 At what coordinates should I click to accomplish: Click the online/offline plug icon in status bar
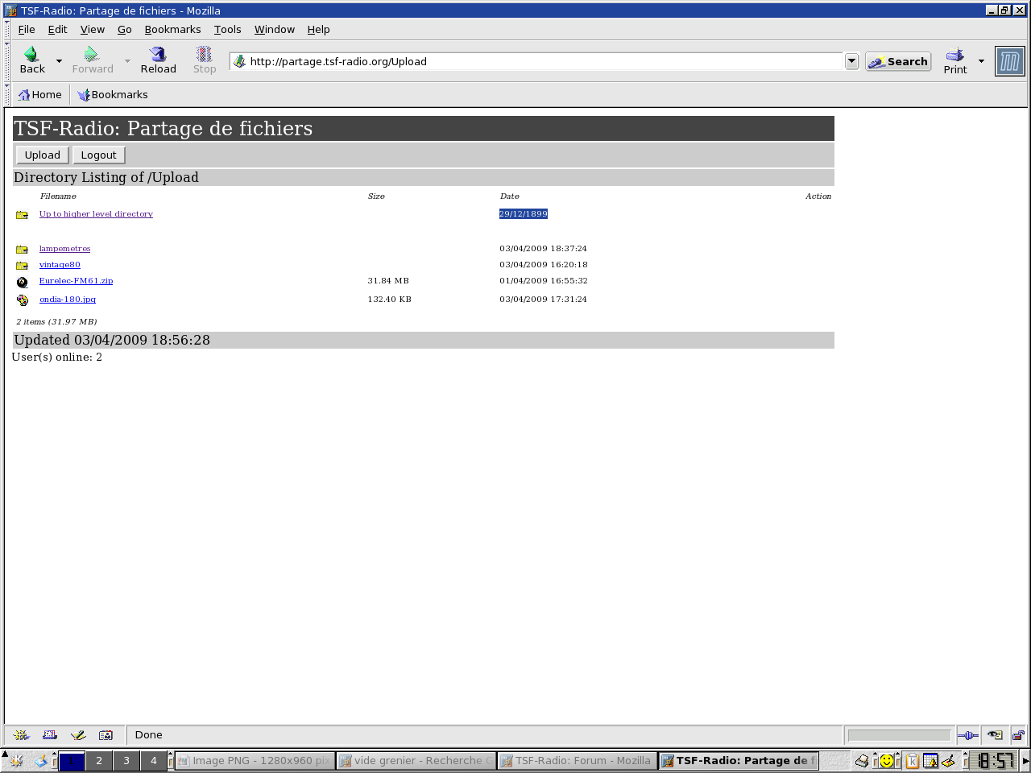pyautogui.click(x=967, y=734)
